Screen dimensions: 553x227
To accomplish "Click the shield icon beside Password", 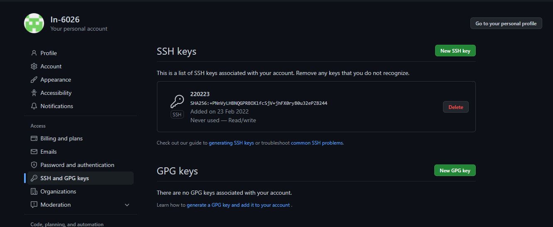I will pos(34,165).
